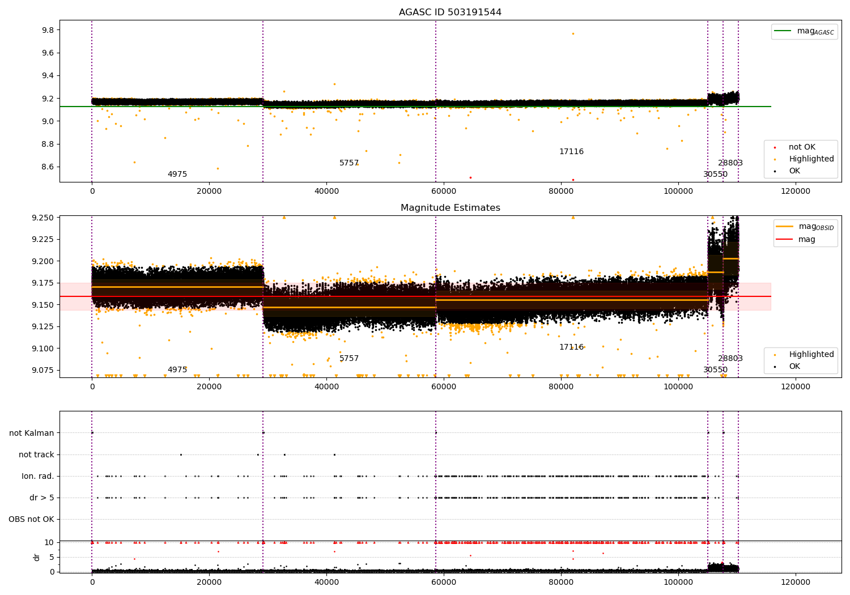Click the '9.225' tick on middle plot

click(x=43, y=239)
